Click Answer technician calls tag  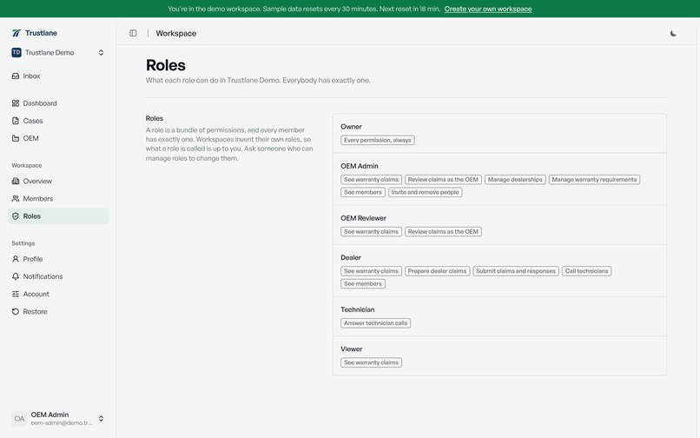tap(375, 323)
